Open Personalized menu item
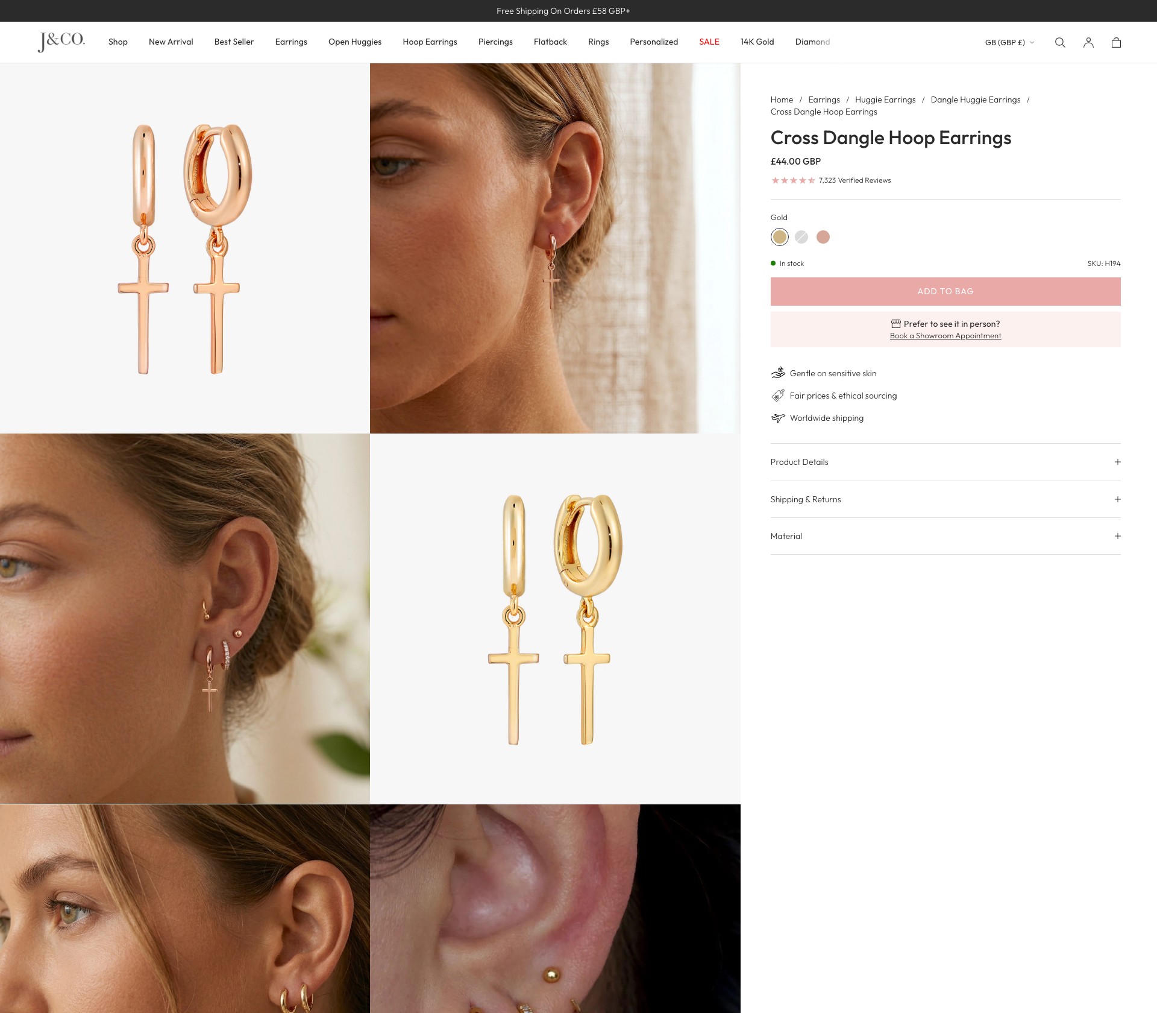 (x=654, y=42)
